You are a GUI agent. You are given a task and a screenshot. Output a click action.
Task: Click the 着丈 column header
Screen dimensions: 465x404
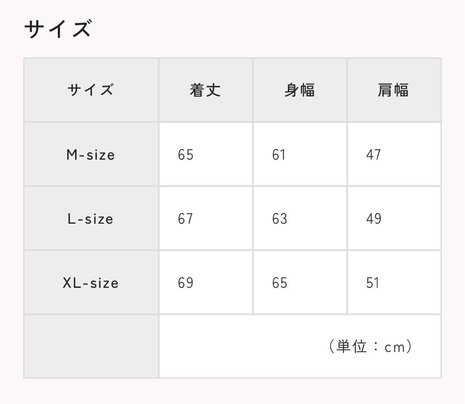pos(205,90)
